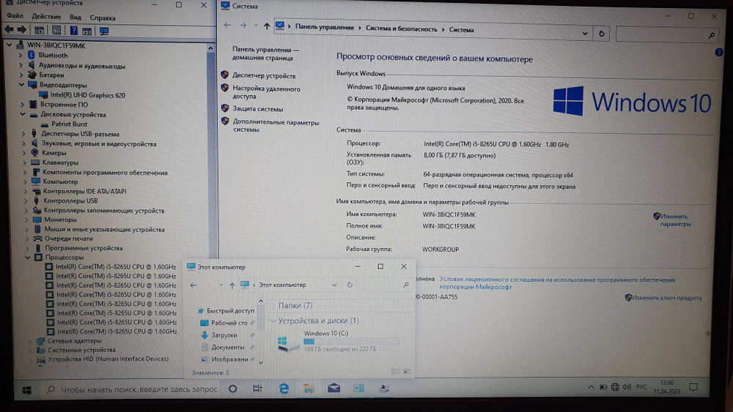
Task: Click volume speaker icon in system tray
Action: tap(627, 387)
